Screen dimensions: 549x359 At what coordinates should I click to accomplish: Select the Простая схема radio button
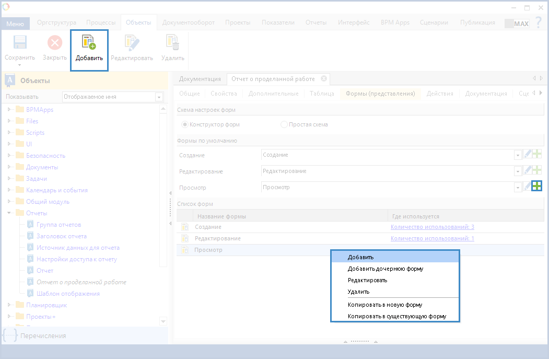284,124
